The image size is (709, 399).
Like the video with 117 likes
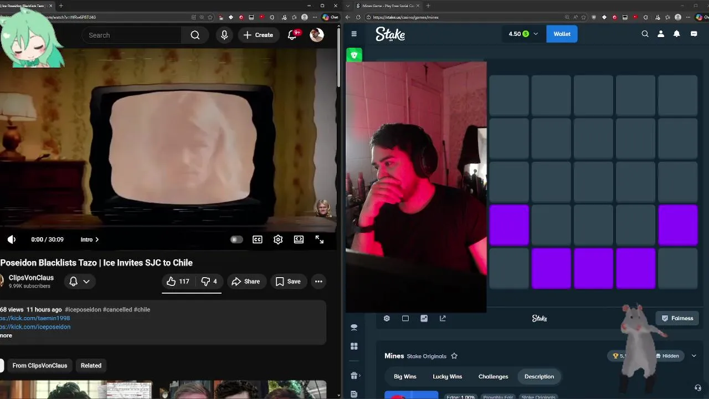tap(178, 282)
